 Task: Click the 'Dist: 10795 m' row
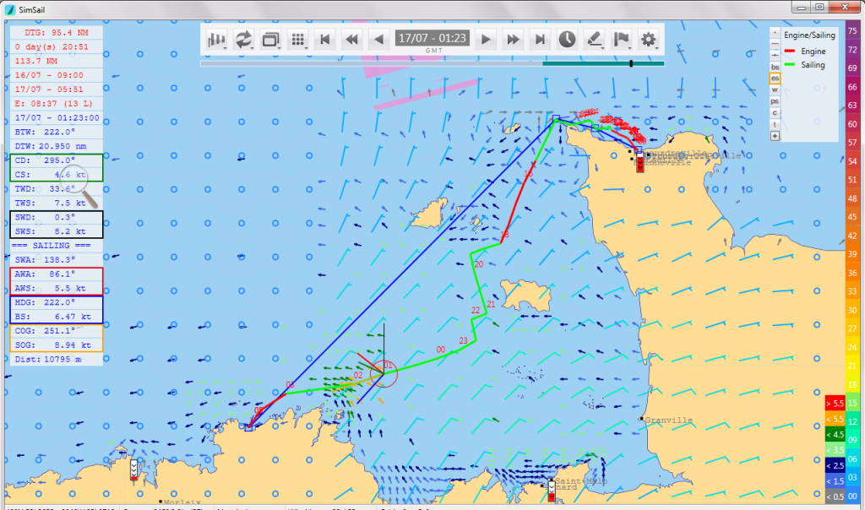tap(57, 360)
